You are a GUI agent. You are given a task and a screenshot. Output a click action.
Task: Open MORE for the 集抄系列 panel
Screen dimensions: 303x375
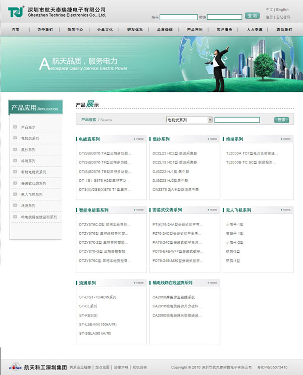[x=212, y=139]
